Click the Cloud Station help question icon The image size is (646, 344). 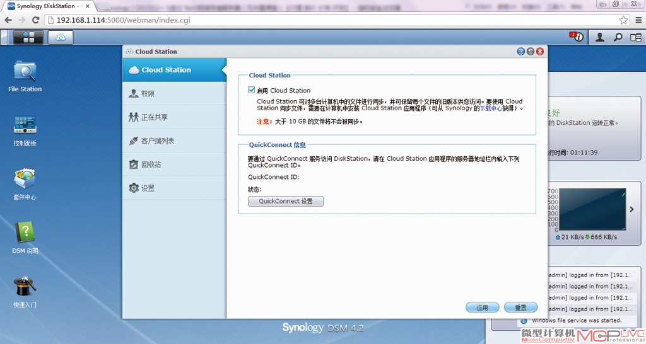click(520, 52)
